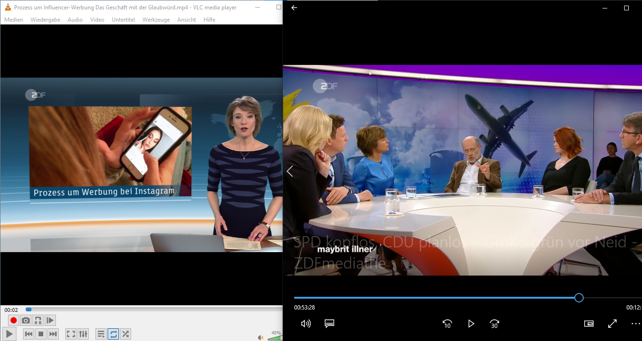Toggle VLC fullscreen mode

(x=71, y=334)
